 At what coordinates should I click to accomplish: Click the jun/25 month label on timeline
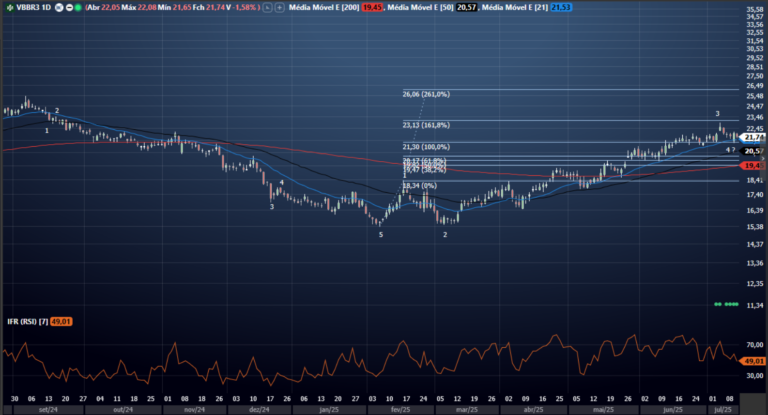click(673, 410)
